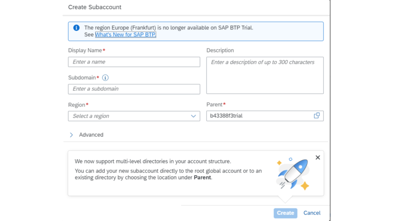Cancel the Create Subaccount dialog
Image resolution: width=393 pixels, height=221 pixels.
pos(312,213)
